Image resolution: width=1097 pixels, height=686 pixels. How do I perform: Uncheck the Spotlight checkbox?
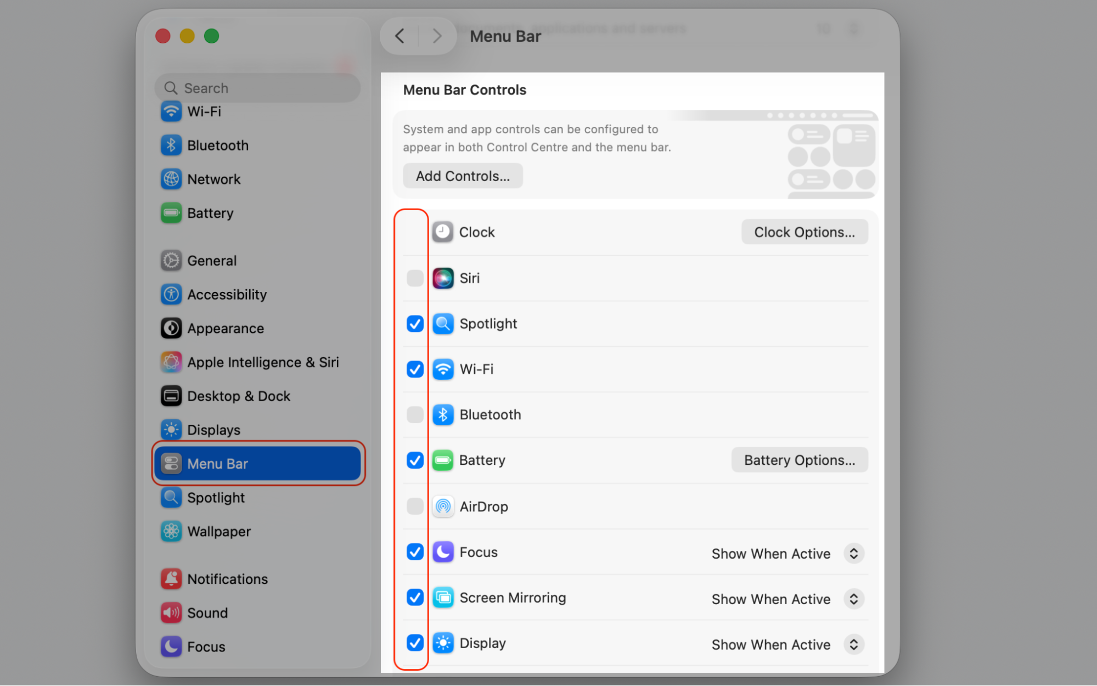pos(415,324)
